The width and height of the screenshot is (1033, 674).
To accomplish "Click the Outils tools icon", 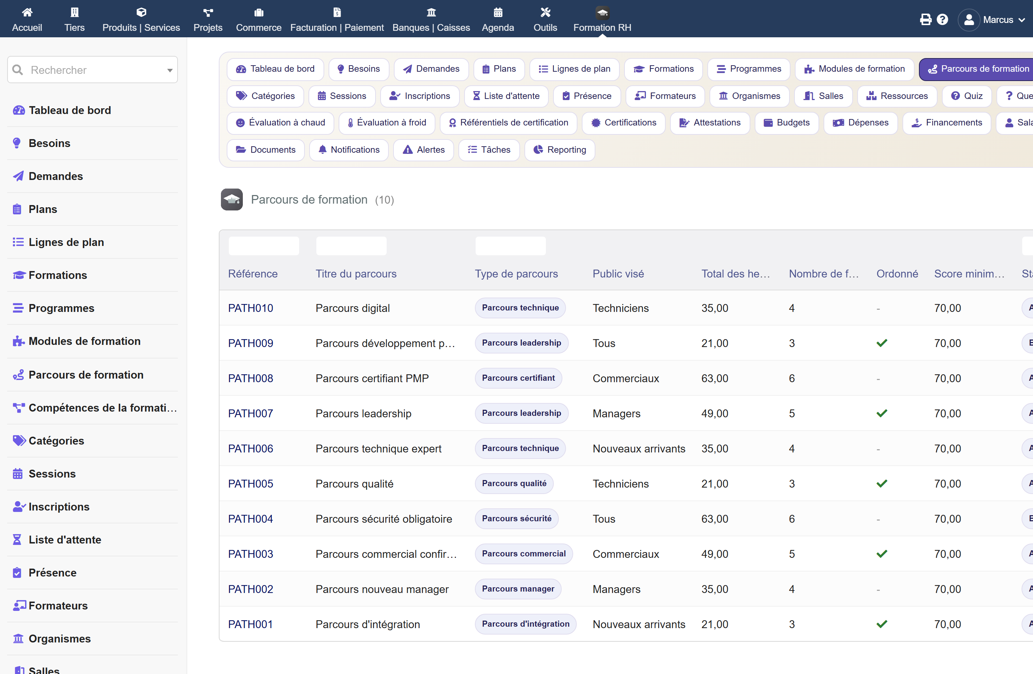I will pyautogui.click(x=545, y=12).
